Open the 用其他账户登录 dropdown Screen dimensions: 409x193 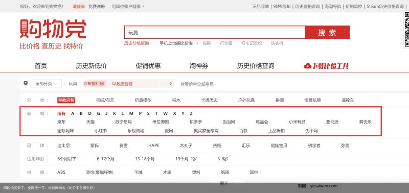point(128,7)
